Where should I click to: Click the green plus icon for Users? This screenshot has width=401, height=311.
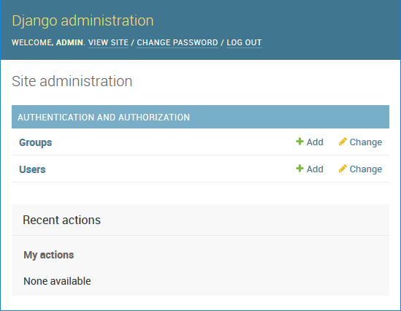299,169
